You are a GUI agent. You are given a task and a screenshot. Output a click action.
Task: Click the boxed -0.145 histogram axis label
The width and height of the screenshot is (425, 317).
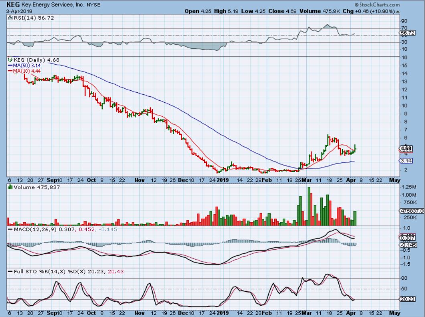coord(408,245)
